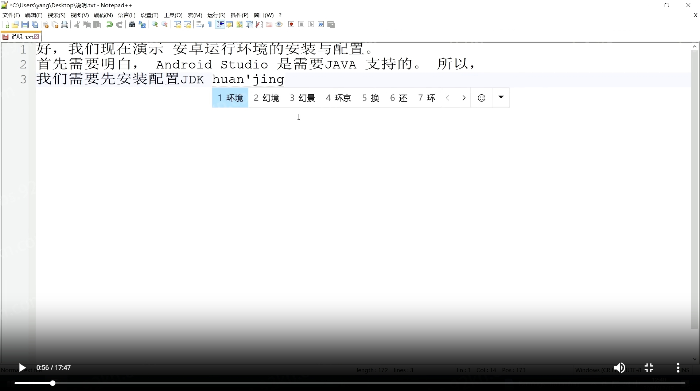Choose IME candidate 2 幻境
The image size is (700, 391).
tap(267, 98)
